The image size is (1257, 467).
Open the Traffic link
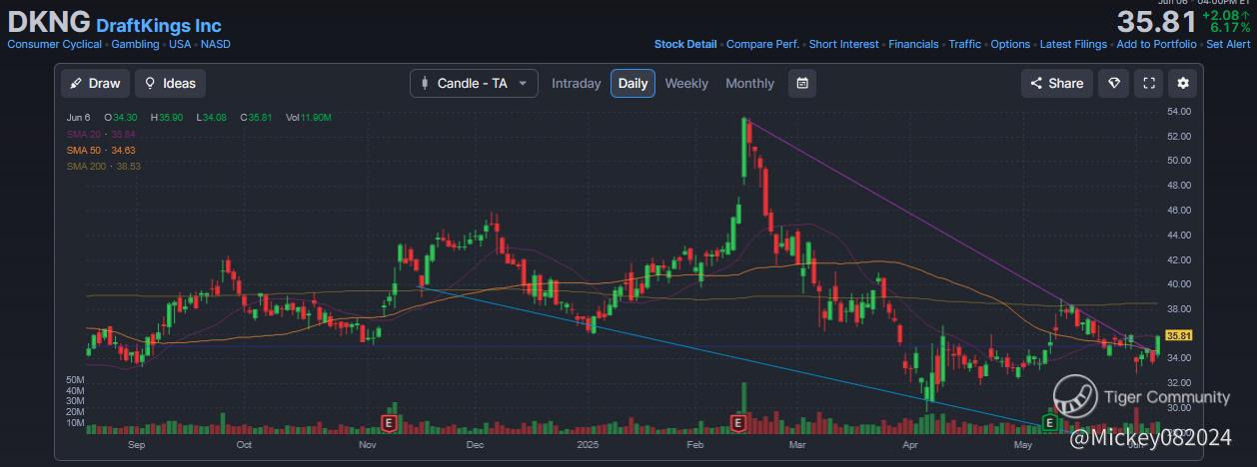click(x=964, y=44)
